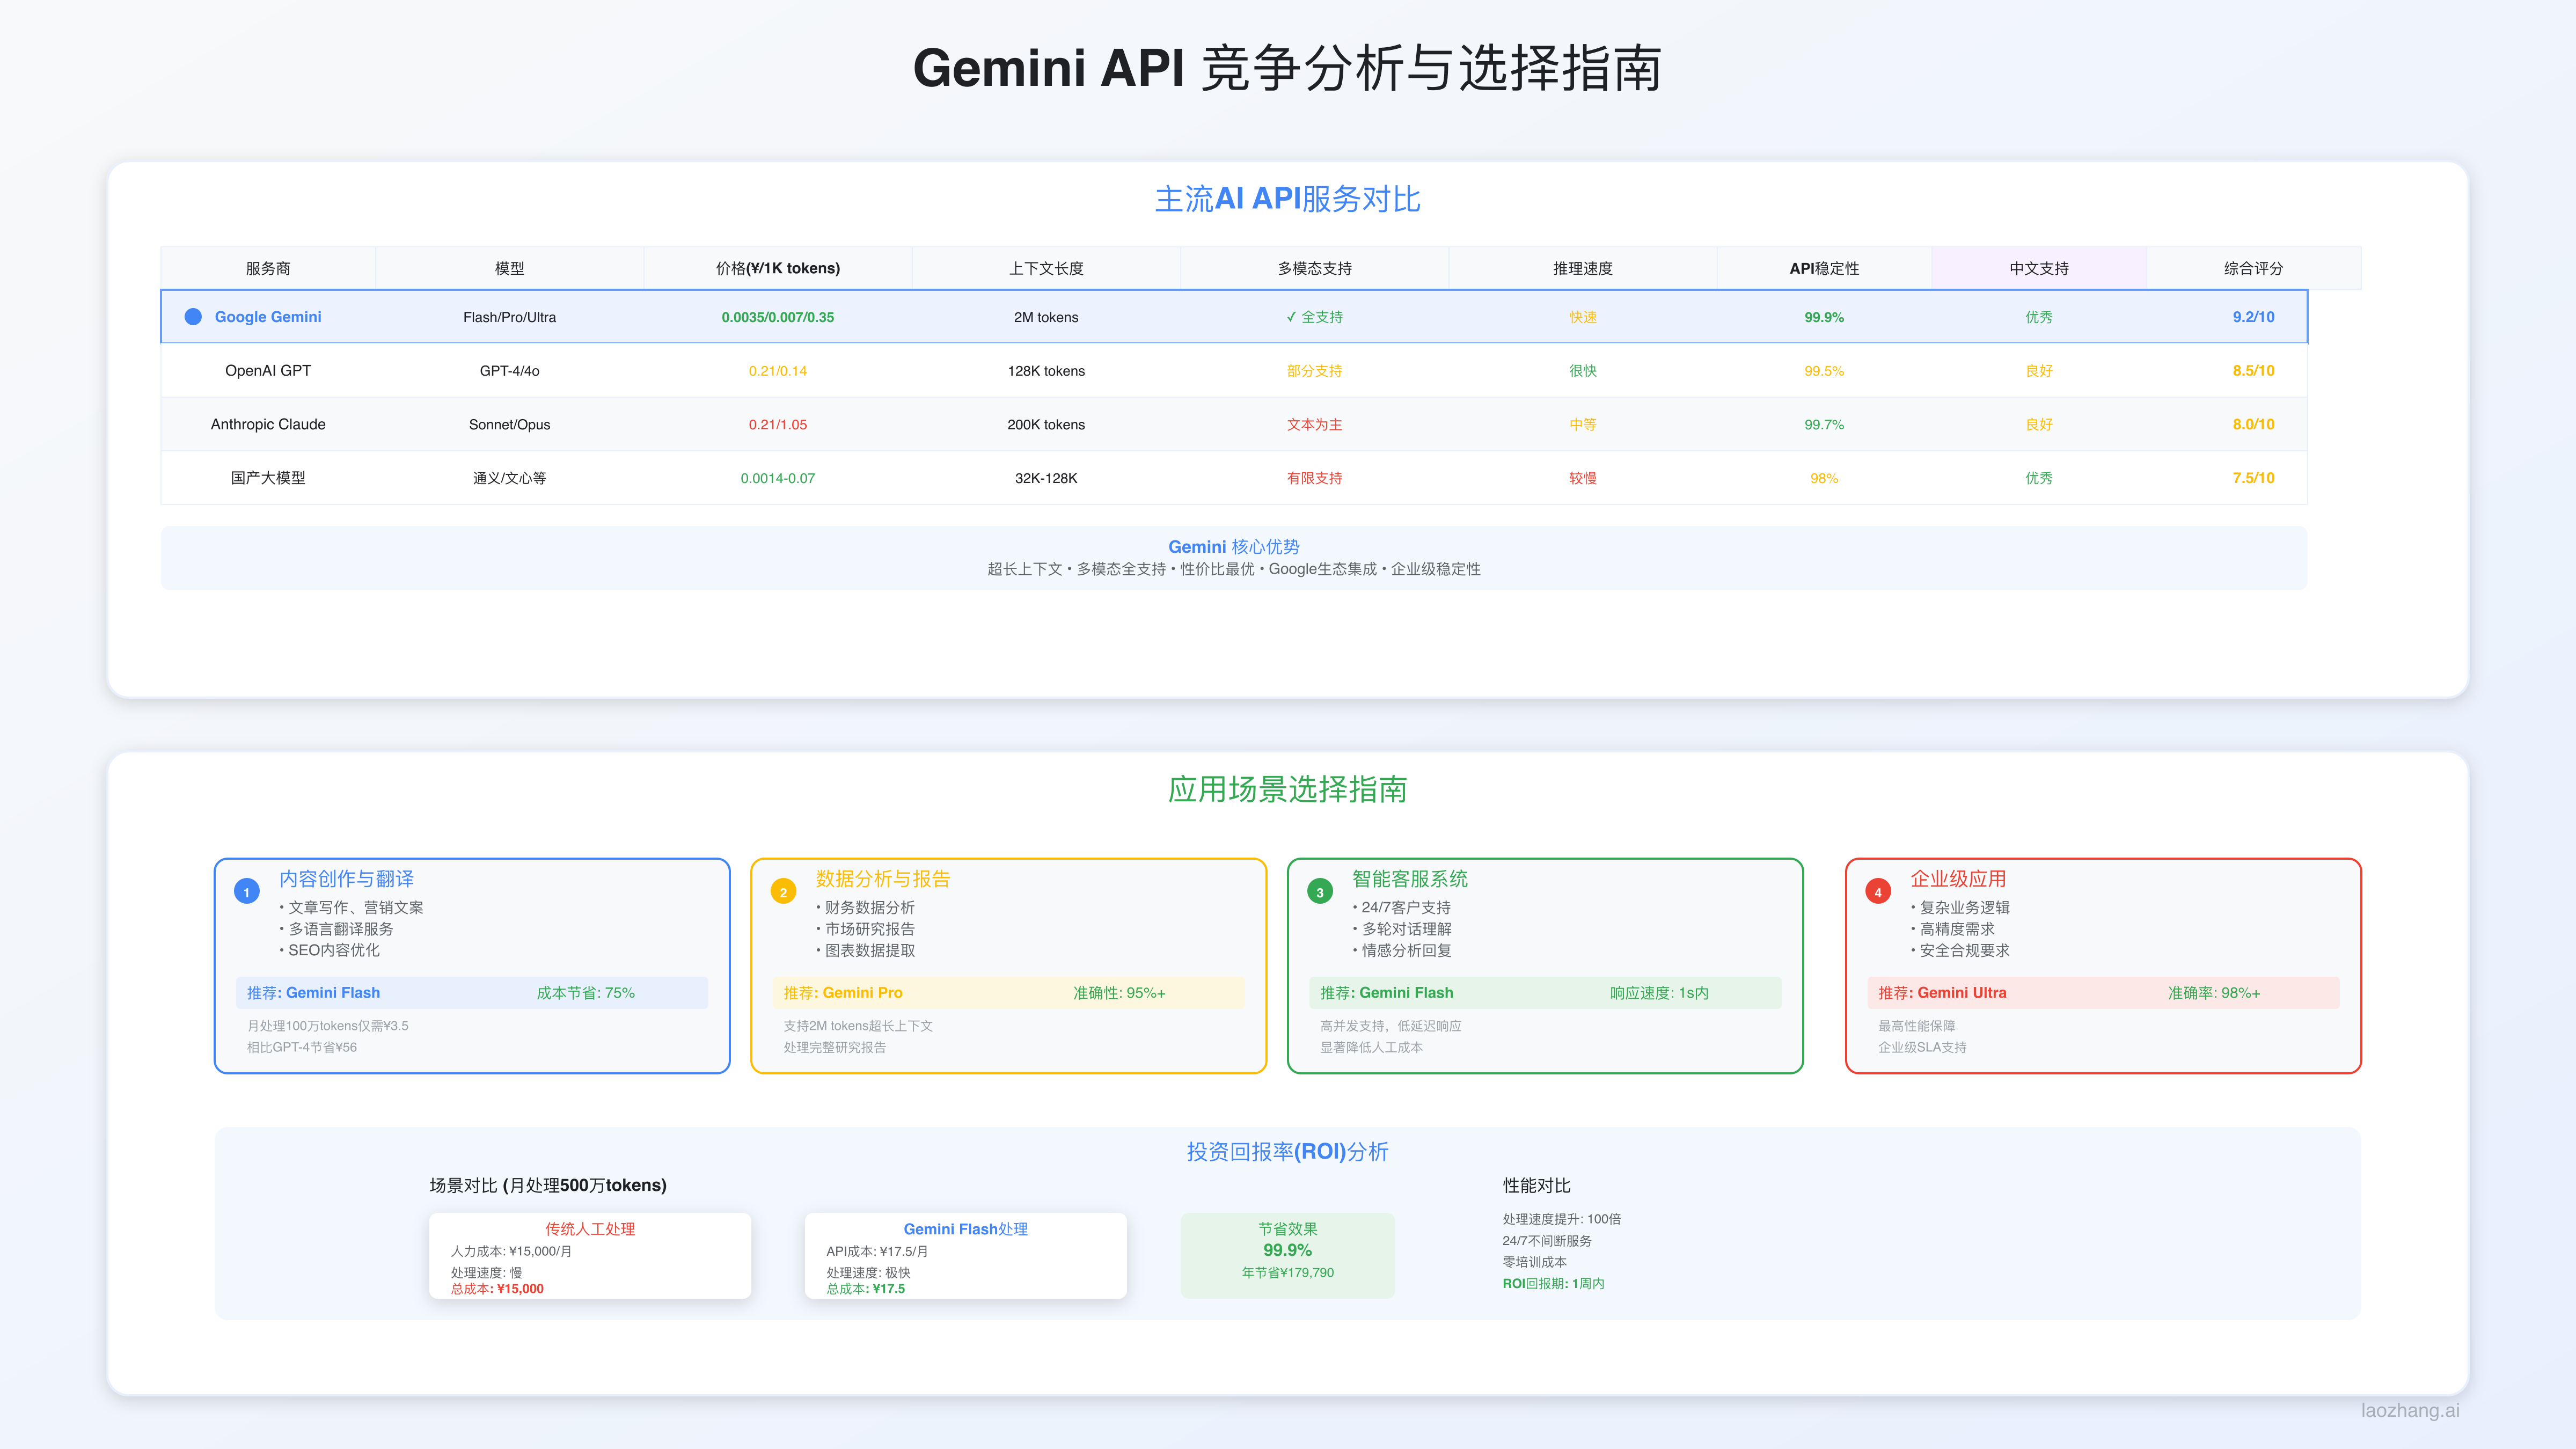Click the 上下文长度 column header
Image resolution: width=2576 pixels, height=1449 pixels.
(x=1046, y=269)
